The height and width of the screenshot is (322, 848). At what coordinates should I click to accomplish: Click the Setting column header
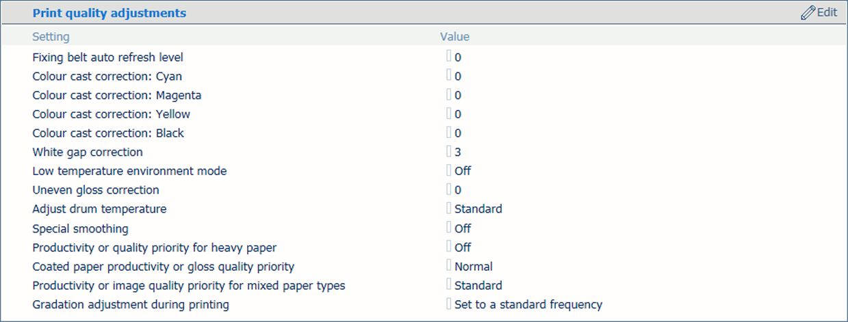tap(51, 37)
